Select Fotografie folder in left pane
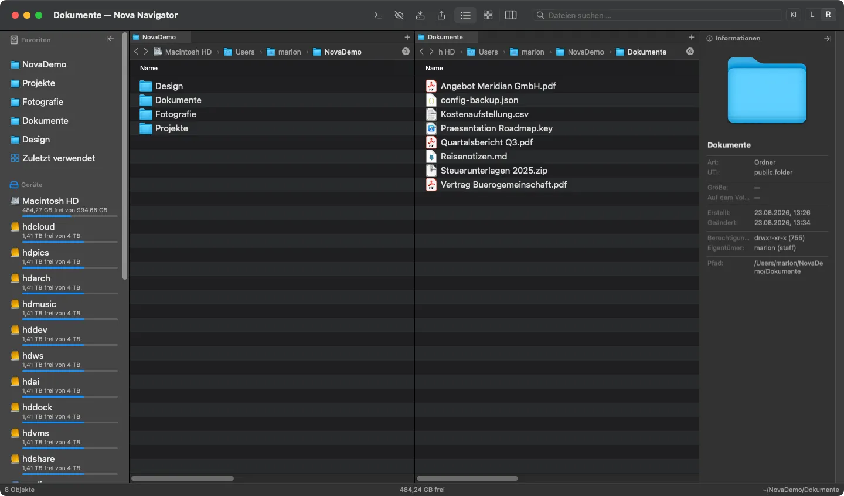Image resolution: width=844 pixels, height=496 pixels. [272, 114]
